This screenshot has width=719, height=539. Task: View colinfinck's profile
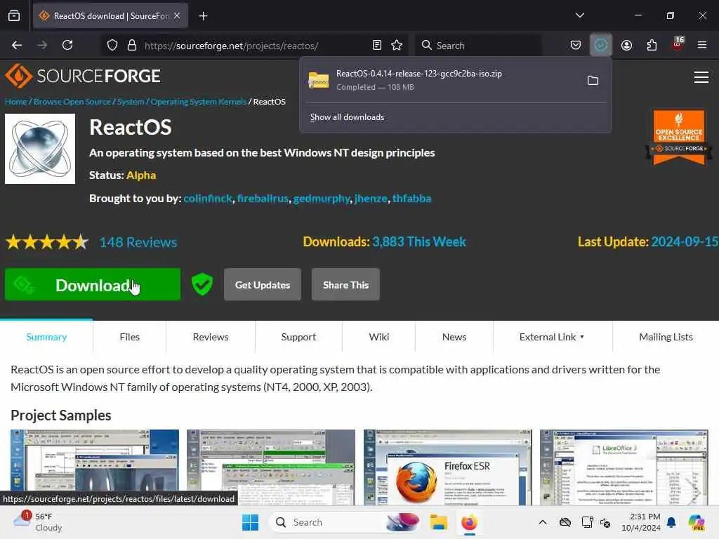(x=208, y=199)
